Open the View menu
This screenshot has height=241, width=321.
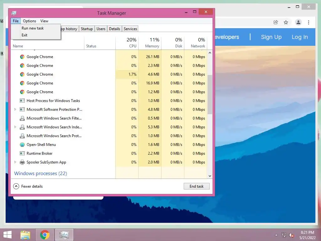(44, 21)
